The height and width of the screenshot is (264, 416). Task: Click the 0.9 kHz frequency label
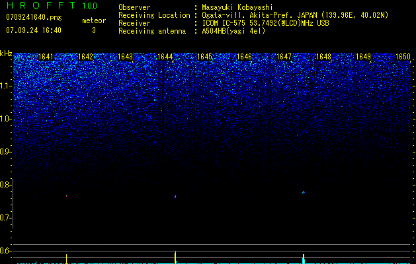5,152
